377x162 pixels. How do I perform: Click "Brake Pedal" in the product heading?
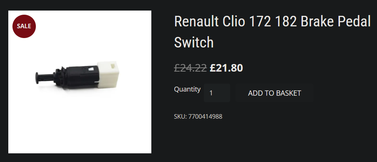336,22
